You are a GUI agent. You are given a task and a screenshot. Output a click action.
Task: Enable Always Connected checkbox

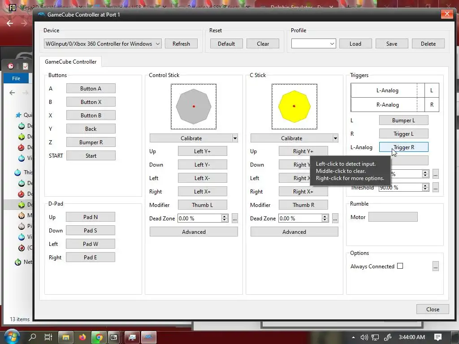pos(400,266)
